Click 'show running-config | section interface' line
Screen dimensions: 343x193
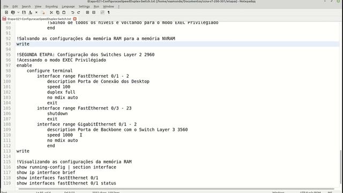(x=66, y=167)
